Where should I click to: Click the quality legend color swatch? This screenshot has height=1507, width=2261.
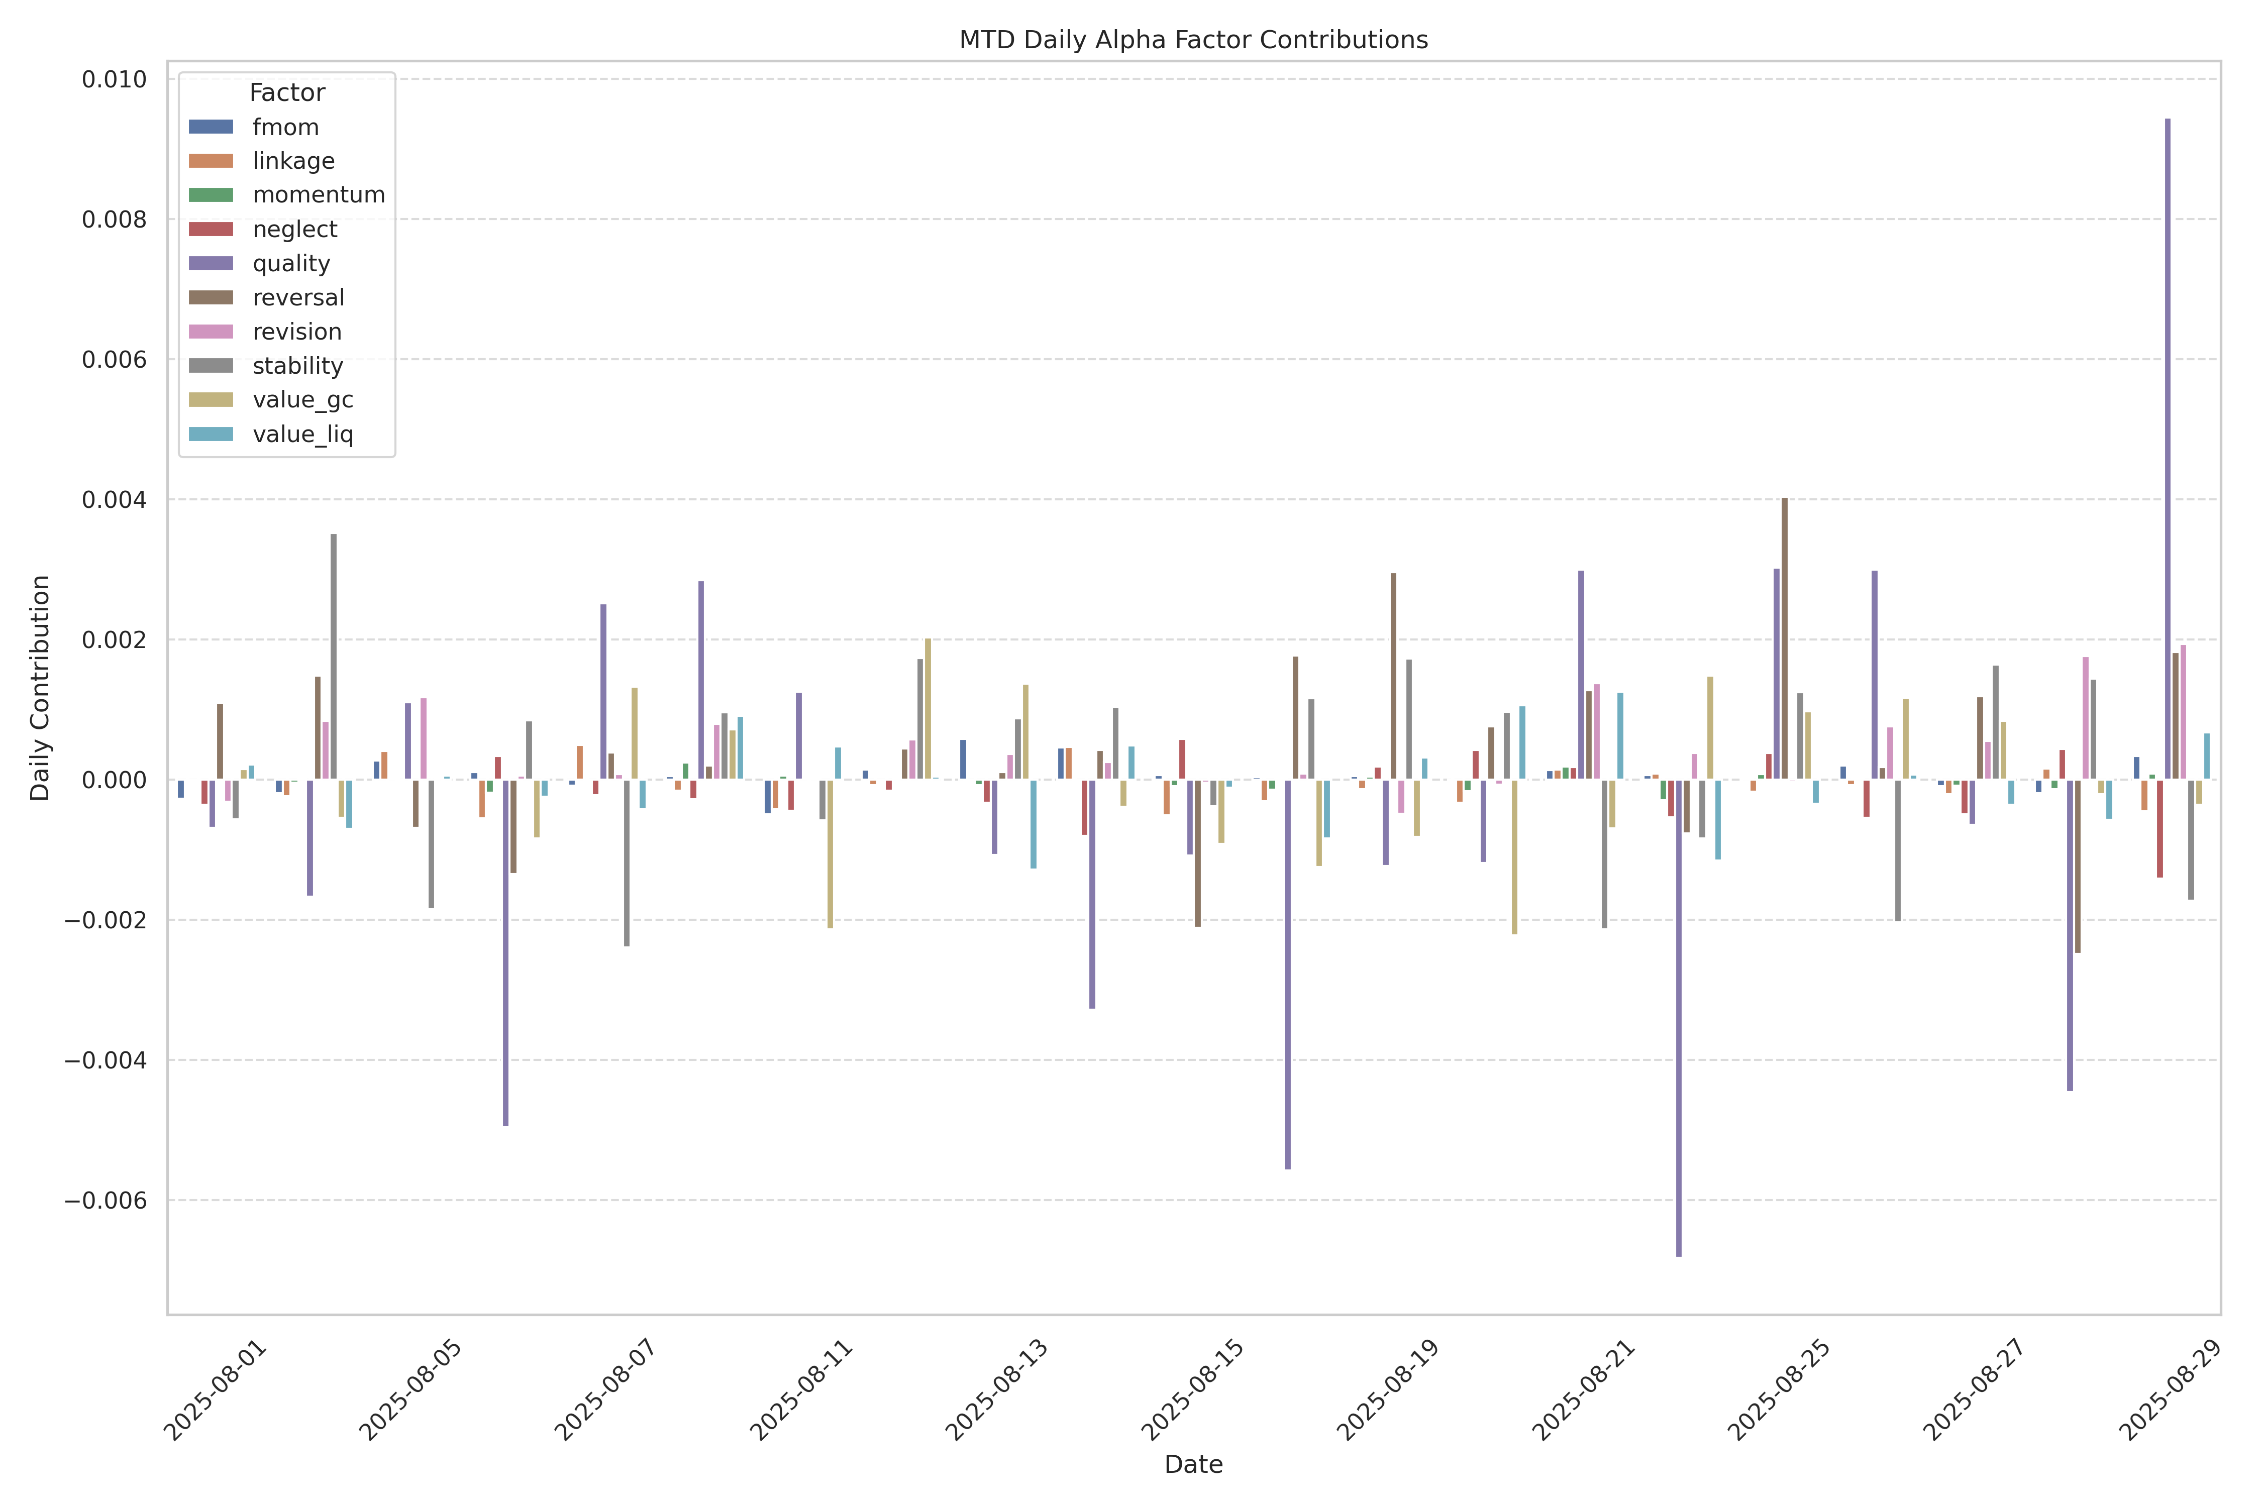click(x=211, y=263)
